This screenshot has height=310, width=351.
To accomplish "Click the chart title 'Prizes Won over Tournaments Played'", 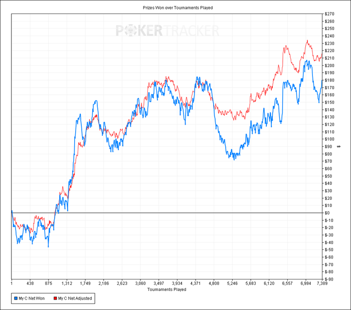I will [178, 8].
